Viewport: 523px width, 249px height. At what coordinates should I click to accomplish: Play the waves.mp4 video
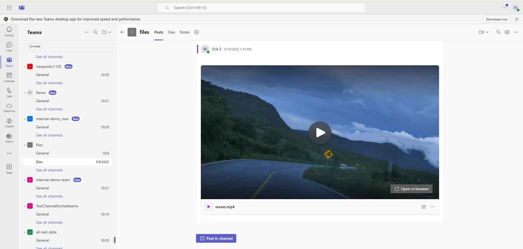point(320,132)
